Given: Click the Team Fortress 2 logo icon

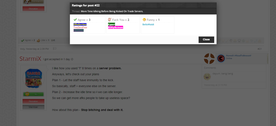Looking at the screenshot, I should 209,59.
